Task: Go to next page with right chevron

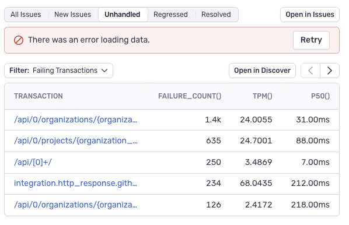Action: click(x=330, y=71)
